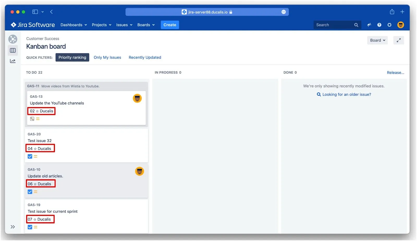Enter full screen with expand arrows icon
417x241 pixels.
[x=398, y=40]
